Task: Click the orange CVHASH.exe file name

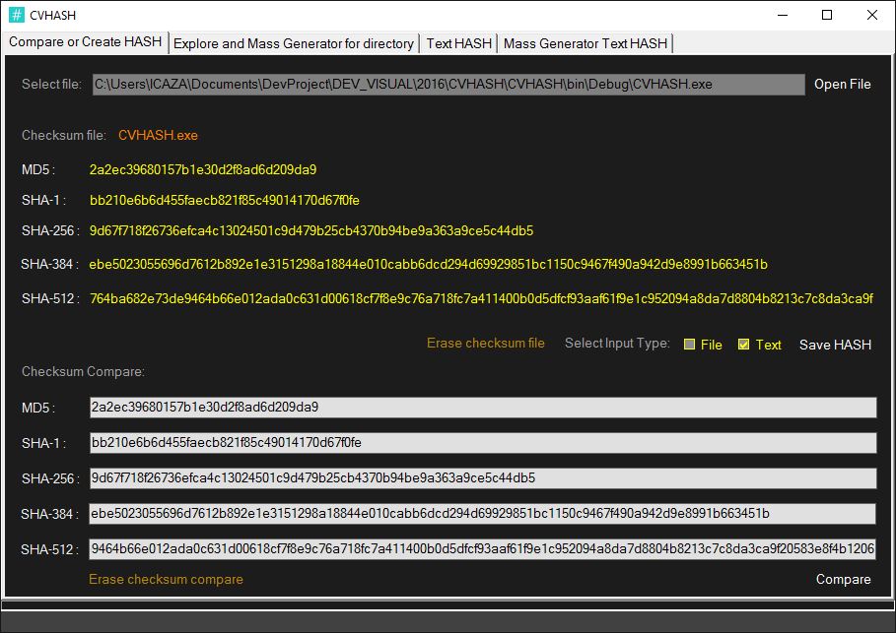Action: [158, 135]
